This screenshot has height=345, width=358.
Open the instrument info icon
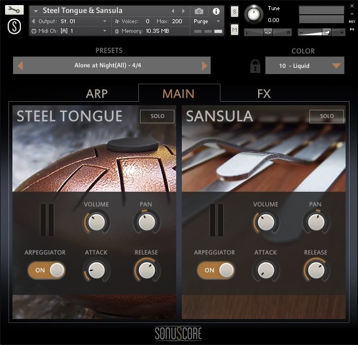216,11
